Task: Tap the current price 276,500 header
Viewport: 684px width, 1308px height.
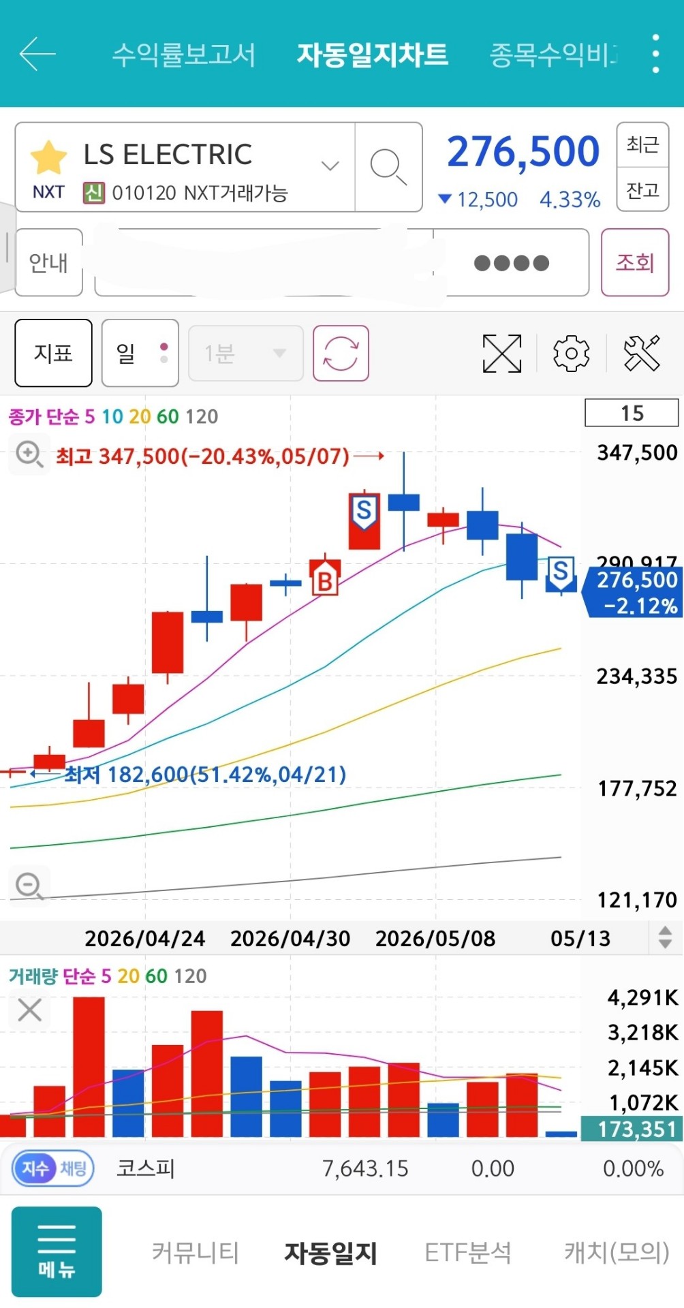Action: pos(523,151)
